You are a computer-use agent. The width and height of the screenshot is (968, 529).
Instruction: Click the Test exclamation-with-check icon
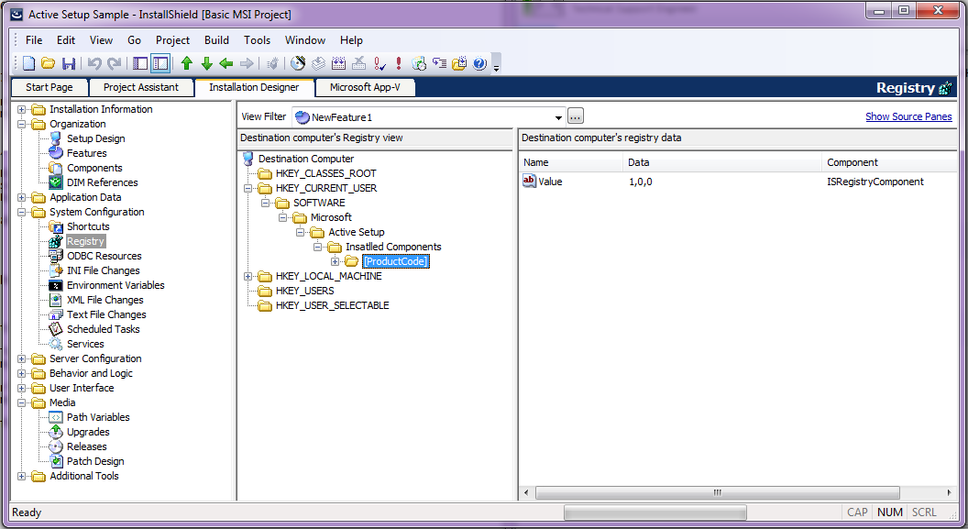tap(379, 63)
